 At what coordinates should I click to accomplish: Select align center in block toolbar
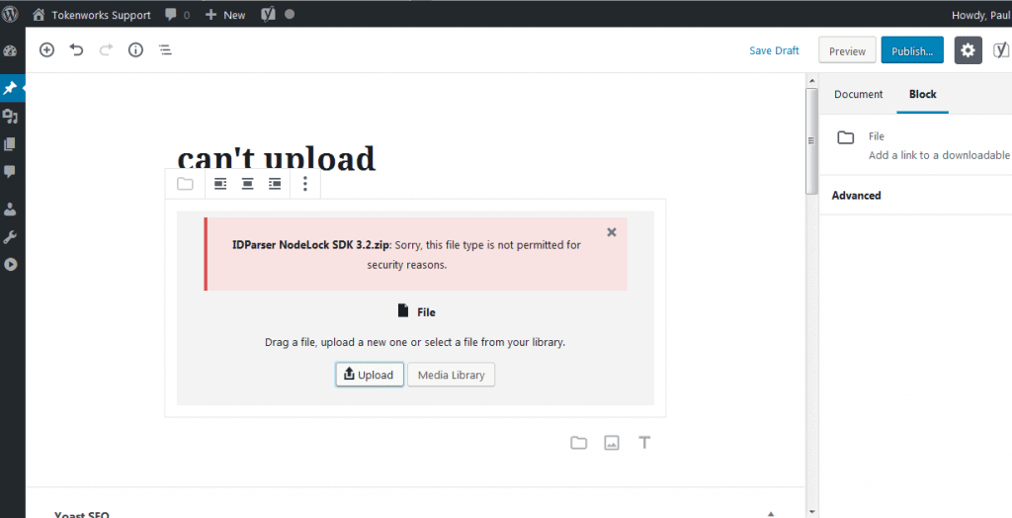[x=248, y=184]
